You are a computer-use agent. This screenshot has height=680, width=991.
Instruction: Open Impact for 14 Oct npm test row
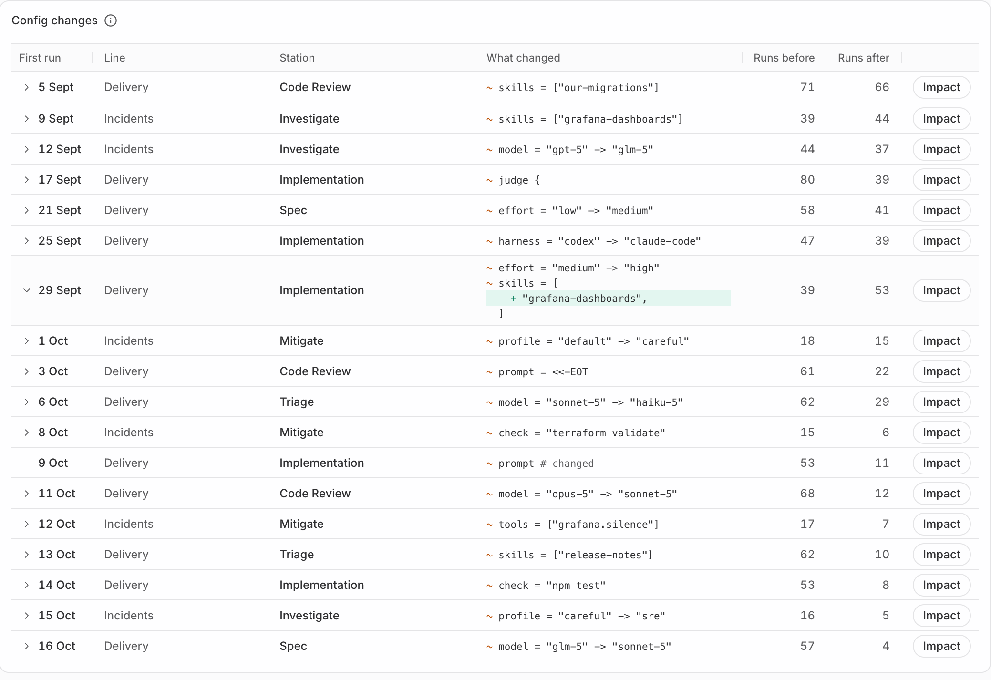(941, 585)
